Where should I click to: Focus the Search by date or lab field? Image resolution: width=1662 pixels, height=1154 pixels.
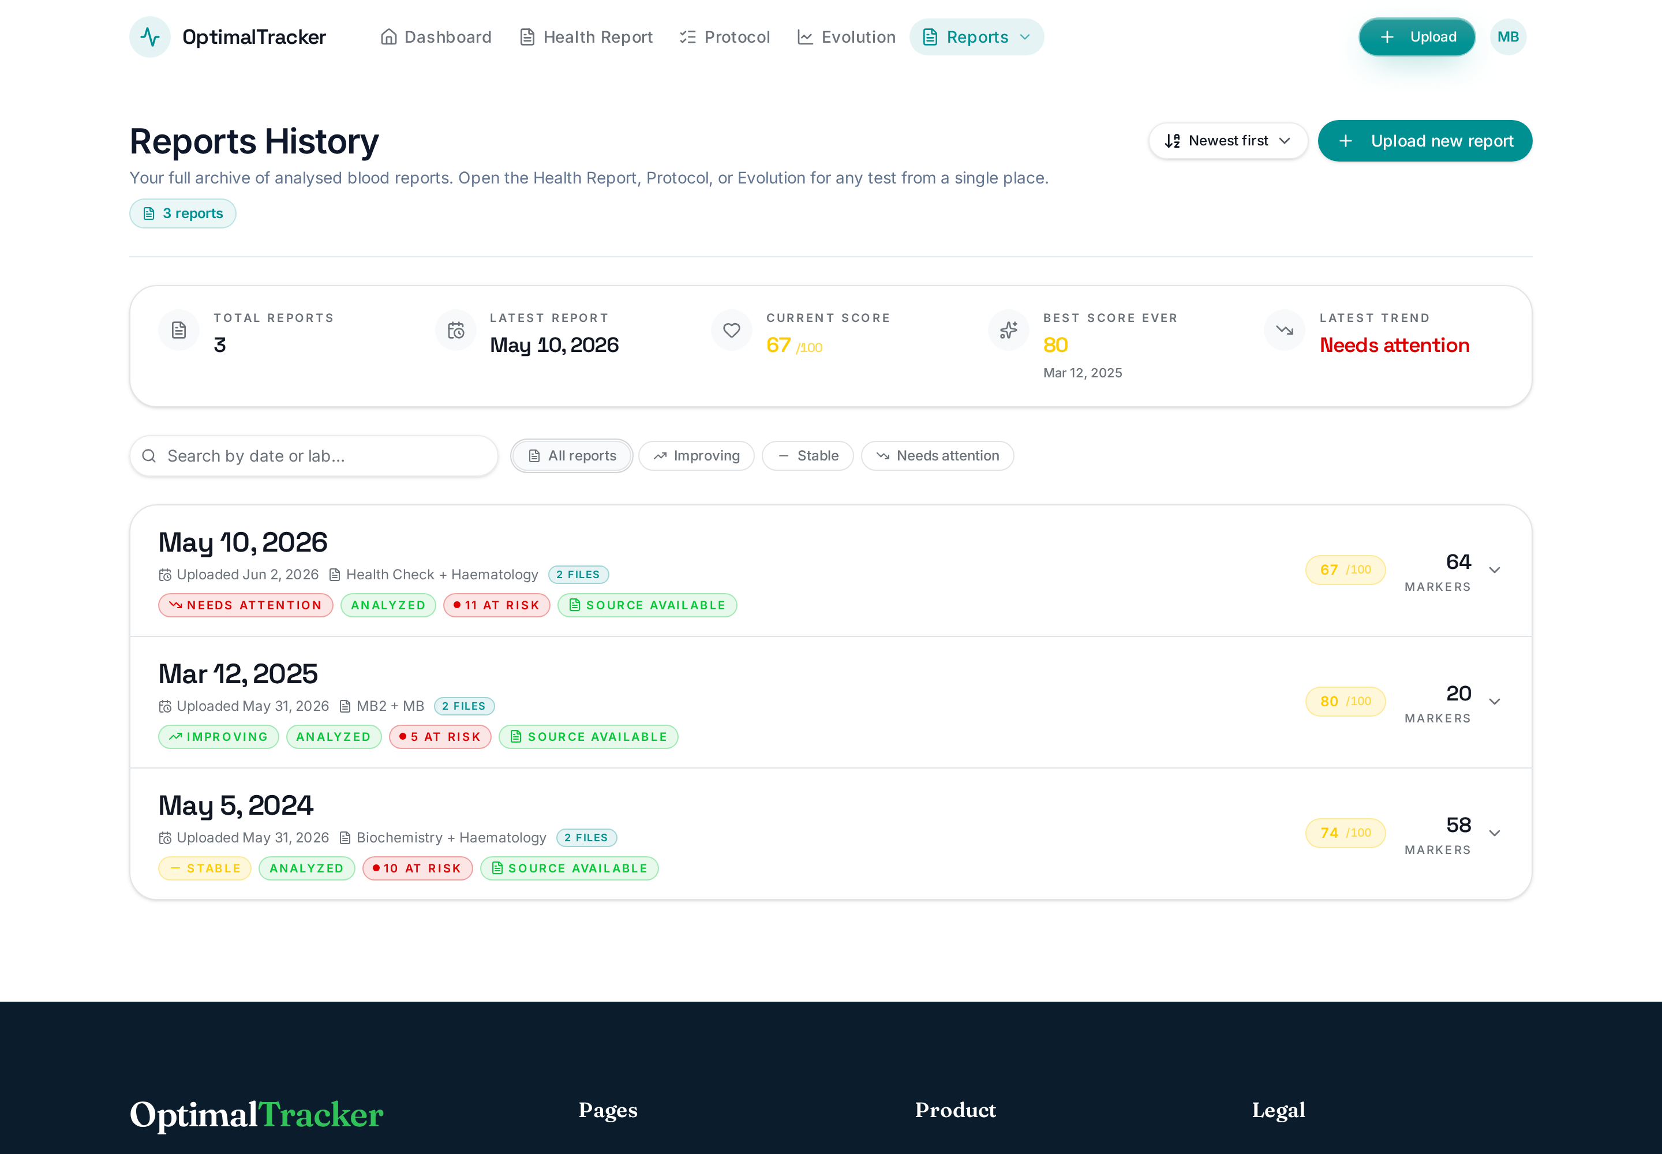(314, 455)
